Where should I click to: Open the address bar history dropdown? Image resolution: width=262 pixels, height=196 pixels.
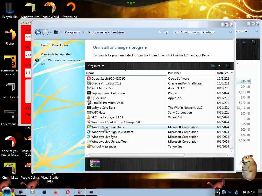(x=160, y=32)
